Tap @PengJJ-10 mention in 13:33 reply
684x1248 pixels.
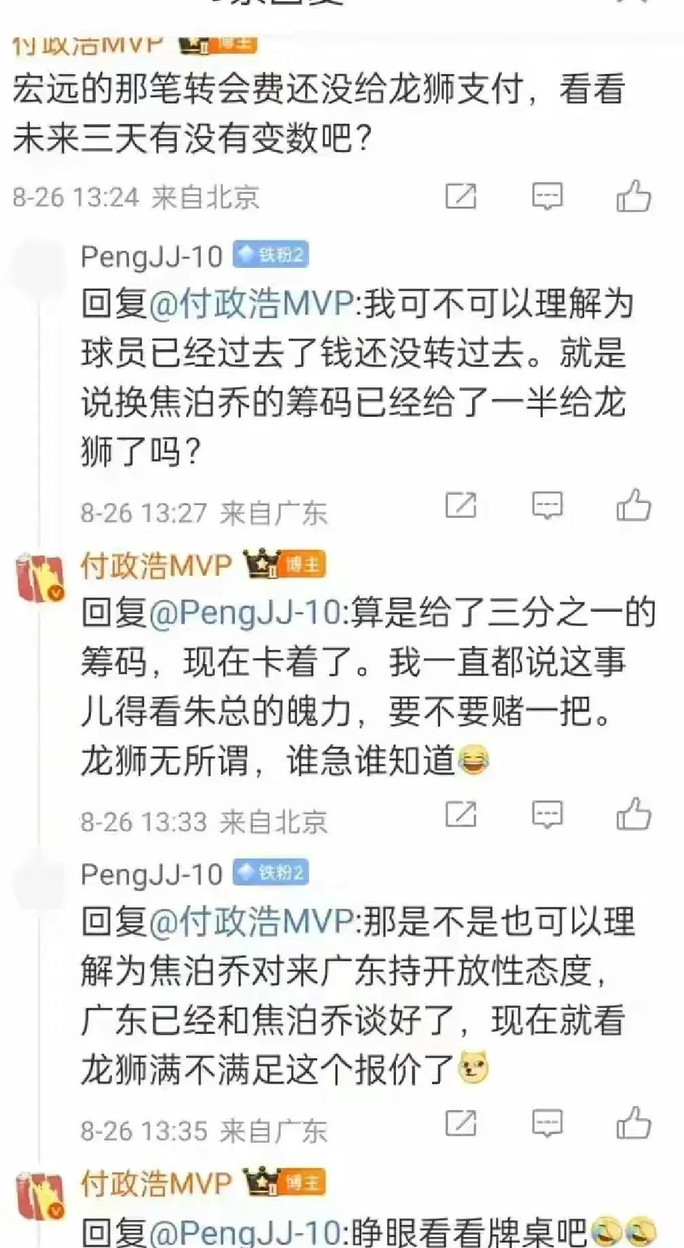coord(243,612)
